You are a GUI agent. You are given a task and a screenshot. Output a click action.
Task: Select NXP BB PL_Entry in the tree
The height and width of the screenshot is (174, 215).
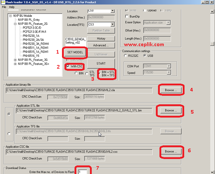[x=29, y=20]
